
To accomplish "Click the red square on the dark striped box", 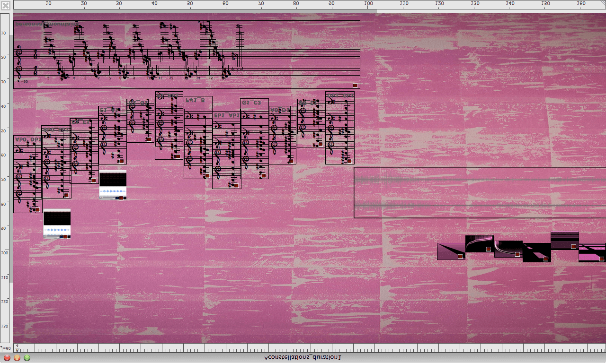I will tap(573, 246).
